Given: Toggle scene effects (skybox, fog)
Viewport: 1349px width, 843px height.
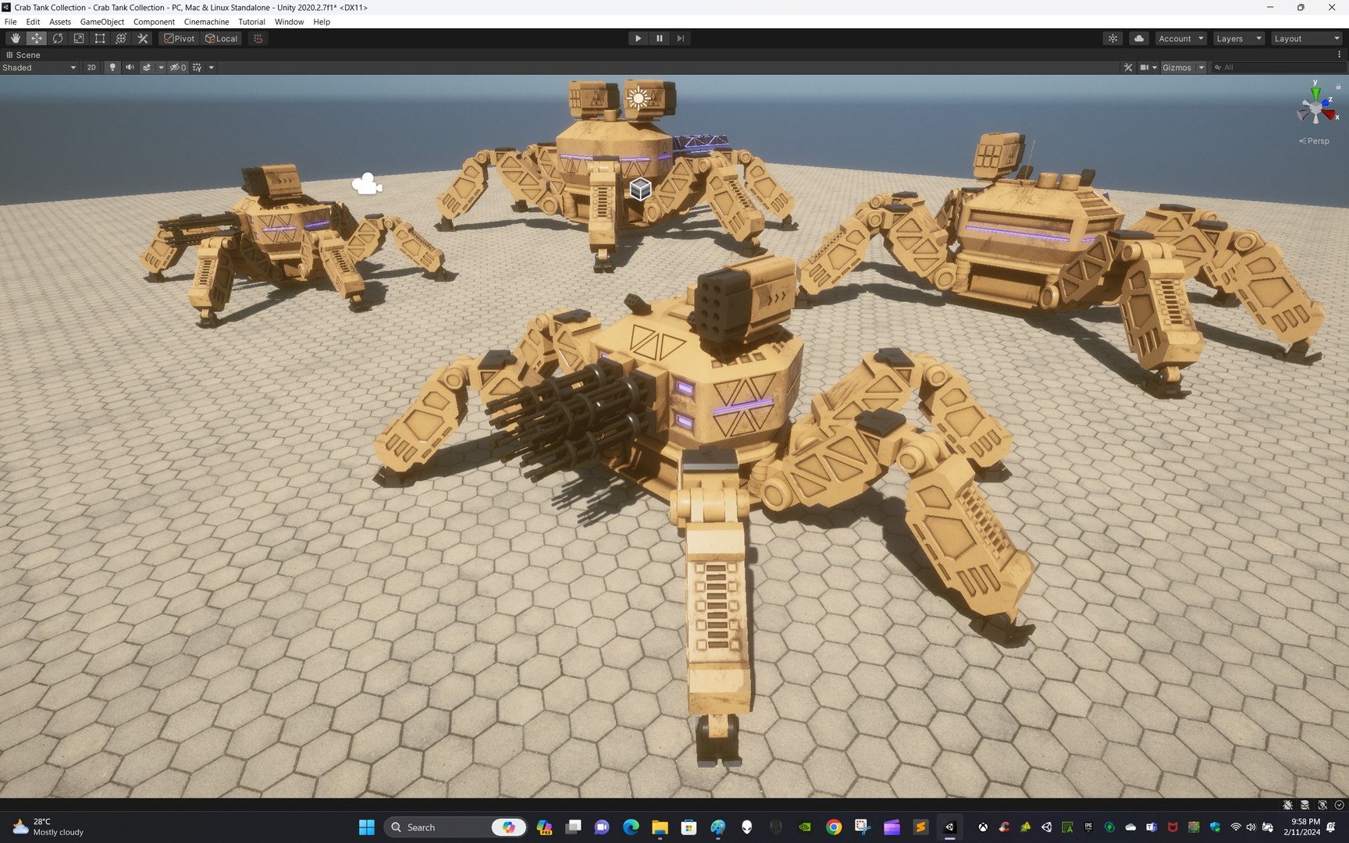Looking at the screenshot, I should (x=146, y=68).
